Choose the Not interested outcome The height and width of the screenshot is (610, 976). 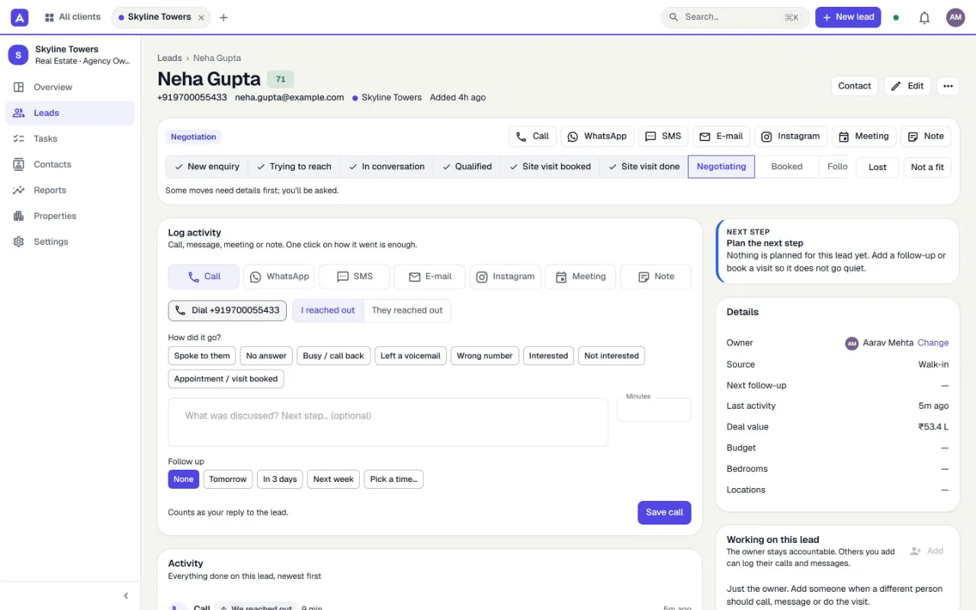point(612,356)
